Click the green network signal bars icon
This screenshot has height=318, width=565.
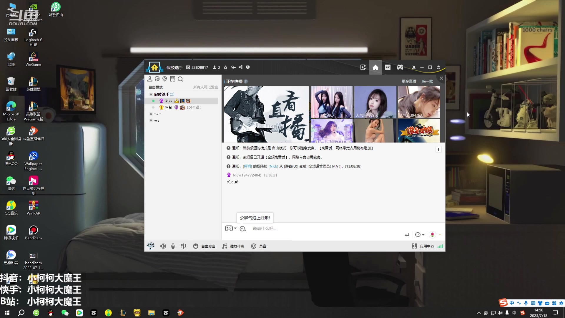tap(440, 246)
